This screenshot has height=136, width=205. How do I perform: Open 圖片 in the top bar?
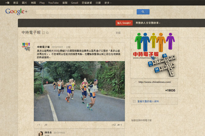pos(24,3)
